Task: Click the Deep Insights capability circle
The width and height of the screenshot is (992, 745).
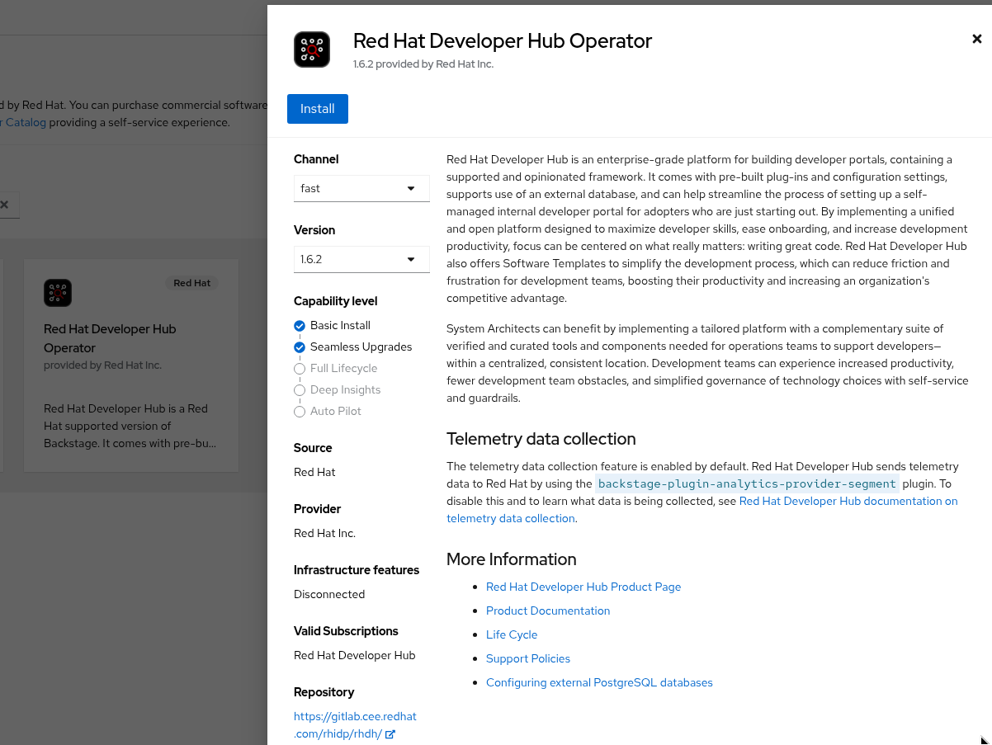Action: pos(300,390)
